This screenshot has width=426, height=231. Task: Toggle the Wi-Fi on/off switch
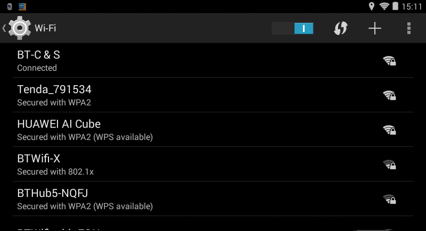click(292, 28)
